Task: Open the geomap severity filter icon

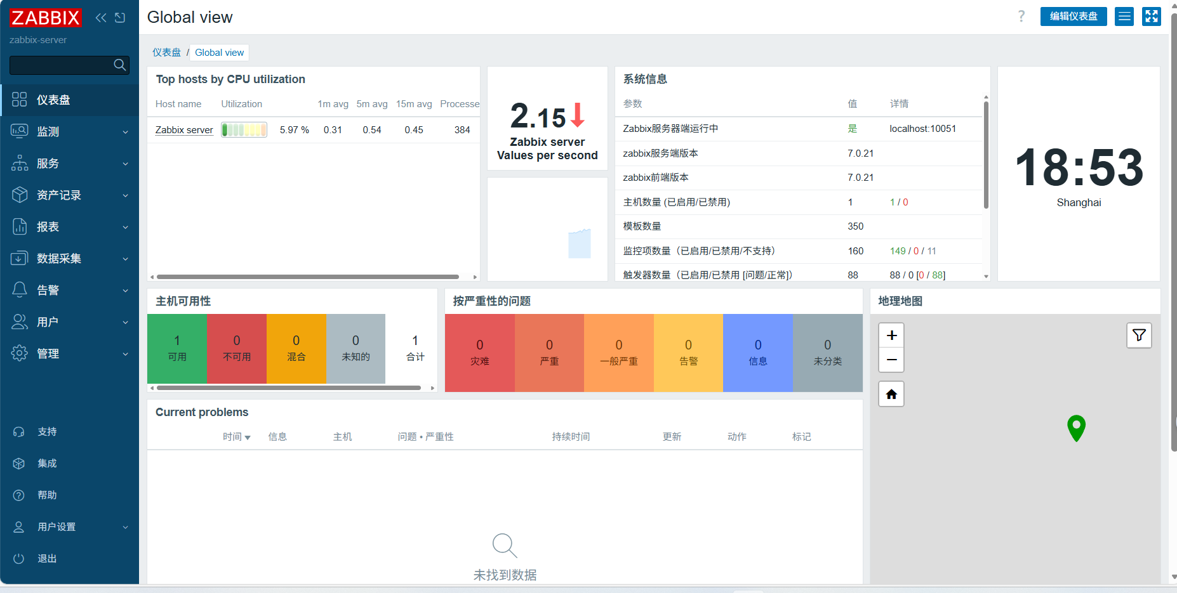Action: click(1139, 335)
